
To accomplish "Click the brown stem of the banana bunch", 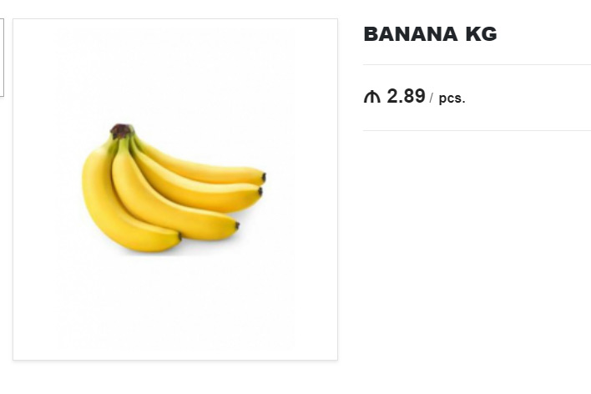I will pos(121,131).
